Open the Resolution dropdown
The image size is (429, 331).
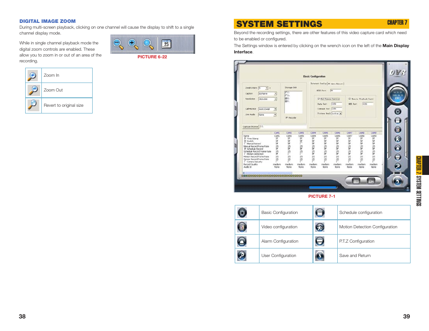tap(268, 99)
